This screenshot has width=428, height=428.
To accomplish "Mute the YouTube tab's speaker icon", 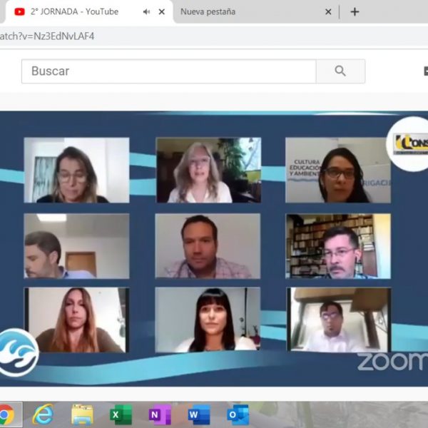I will pyautogui.click(x=146, y=12).
